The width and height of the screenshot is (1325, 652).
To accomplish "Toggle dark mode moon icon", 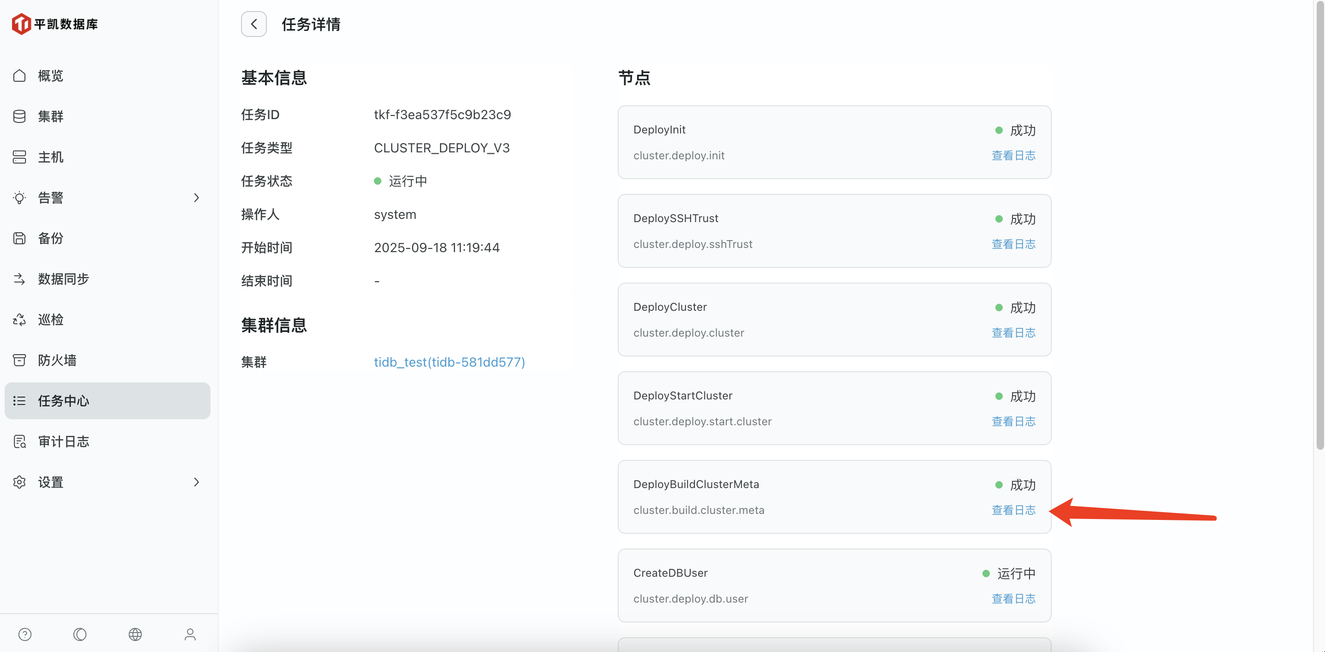I will coord(80,634).
